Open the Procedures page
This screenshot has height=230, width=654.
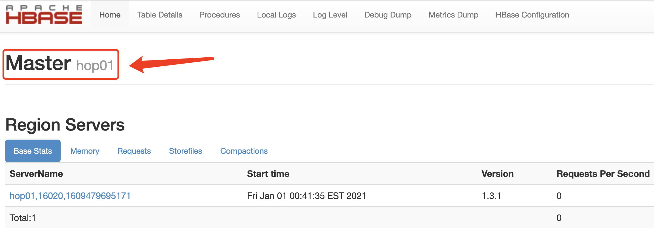tap(220, 15)
